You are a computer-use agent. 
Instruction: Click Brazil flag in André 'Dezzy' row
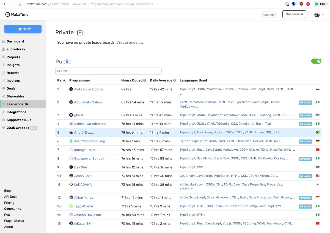[x=318, y=132]
